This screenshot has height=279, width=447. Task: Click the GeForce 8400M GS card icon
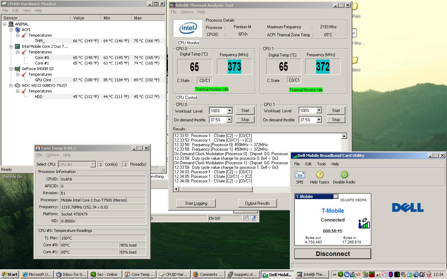point(17,69)
